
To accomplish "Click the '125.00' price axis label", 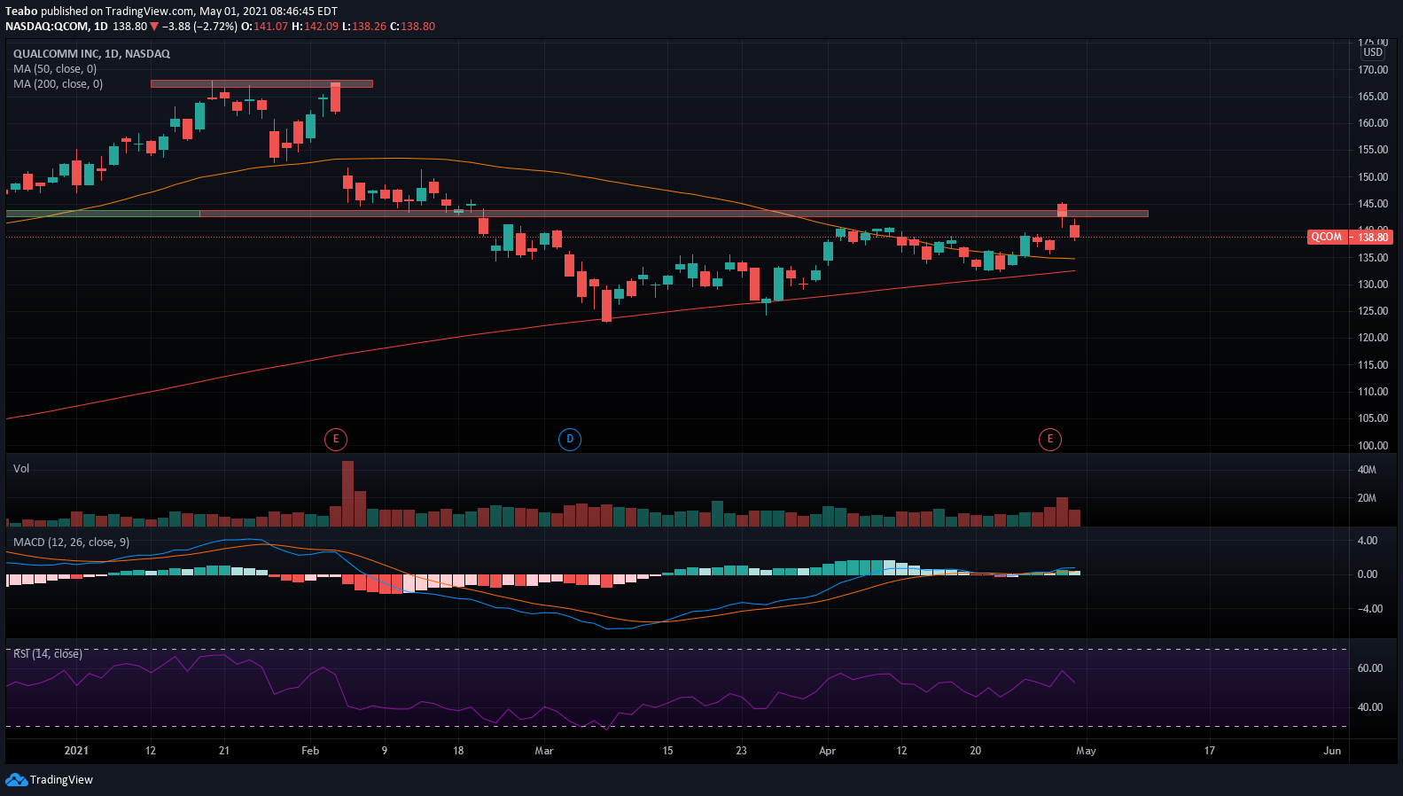I will click(x=1373, y=311).
